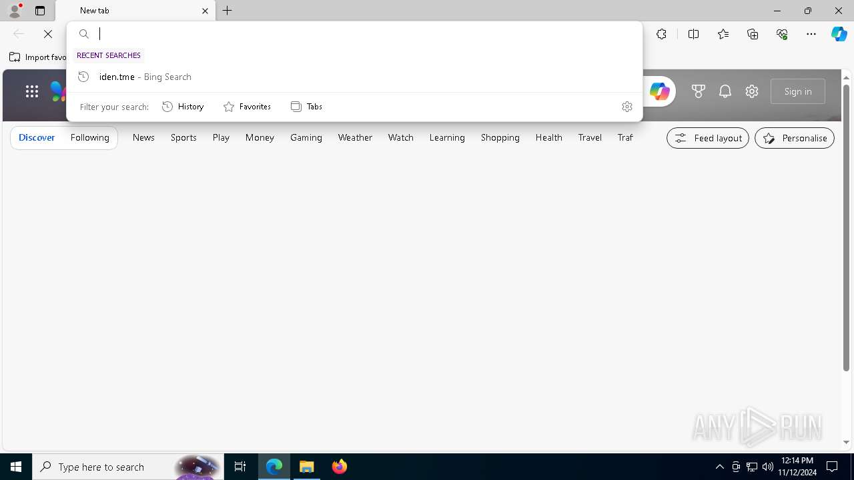The height and width of the screenshot is (480, 854).
Task: Open the Travel category
Action: pos(590,137)
